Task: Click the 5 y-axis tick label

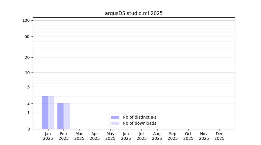Action: pyautogui.click(x=28, y=87)
